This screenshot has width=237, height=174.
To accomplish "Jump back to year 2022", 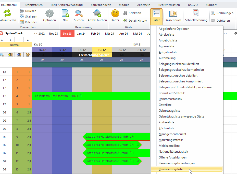I will pyautogui.click(x=39, y=34).
